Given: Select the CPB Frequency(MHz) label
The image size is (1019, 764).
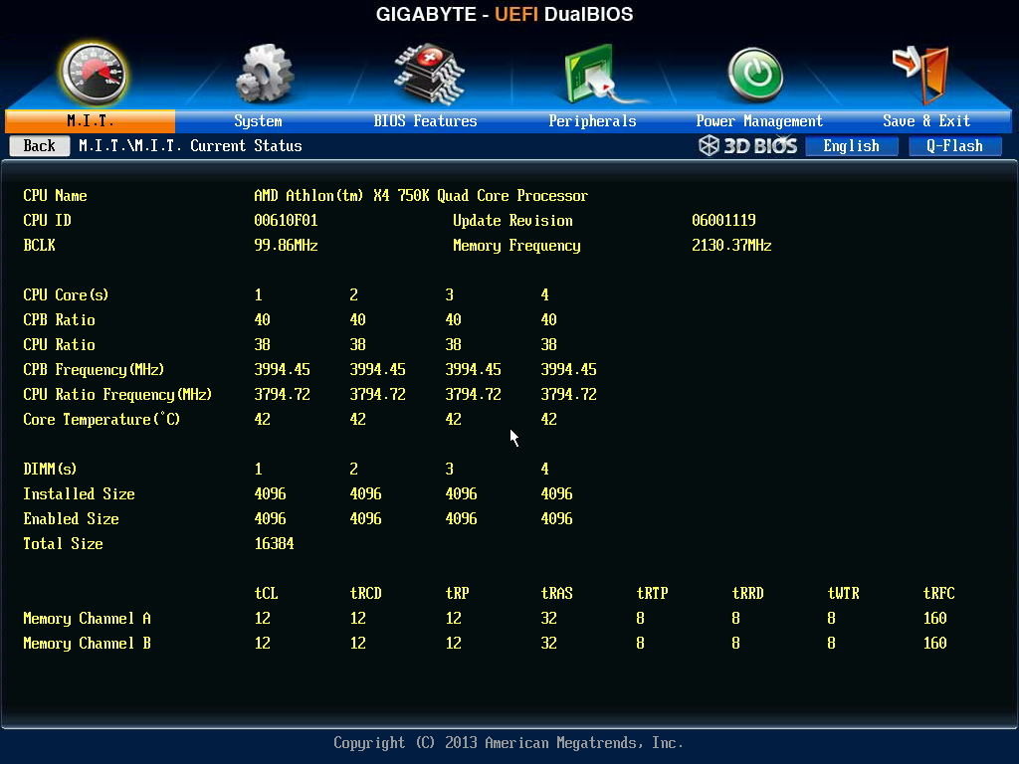Looking at the screenshot, I should (94, 370).
